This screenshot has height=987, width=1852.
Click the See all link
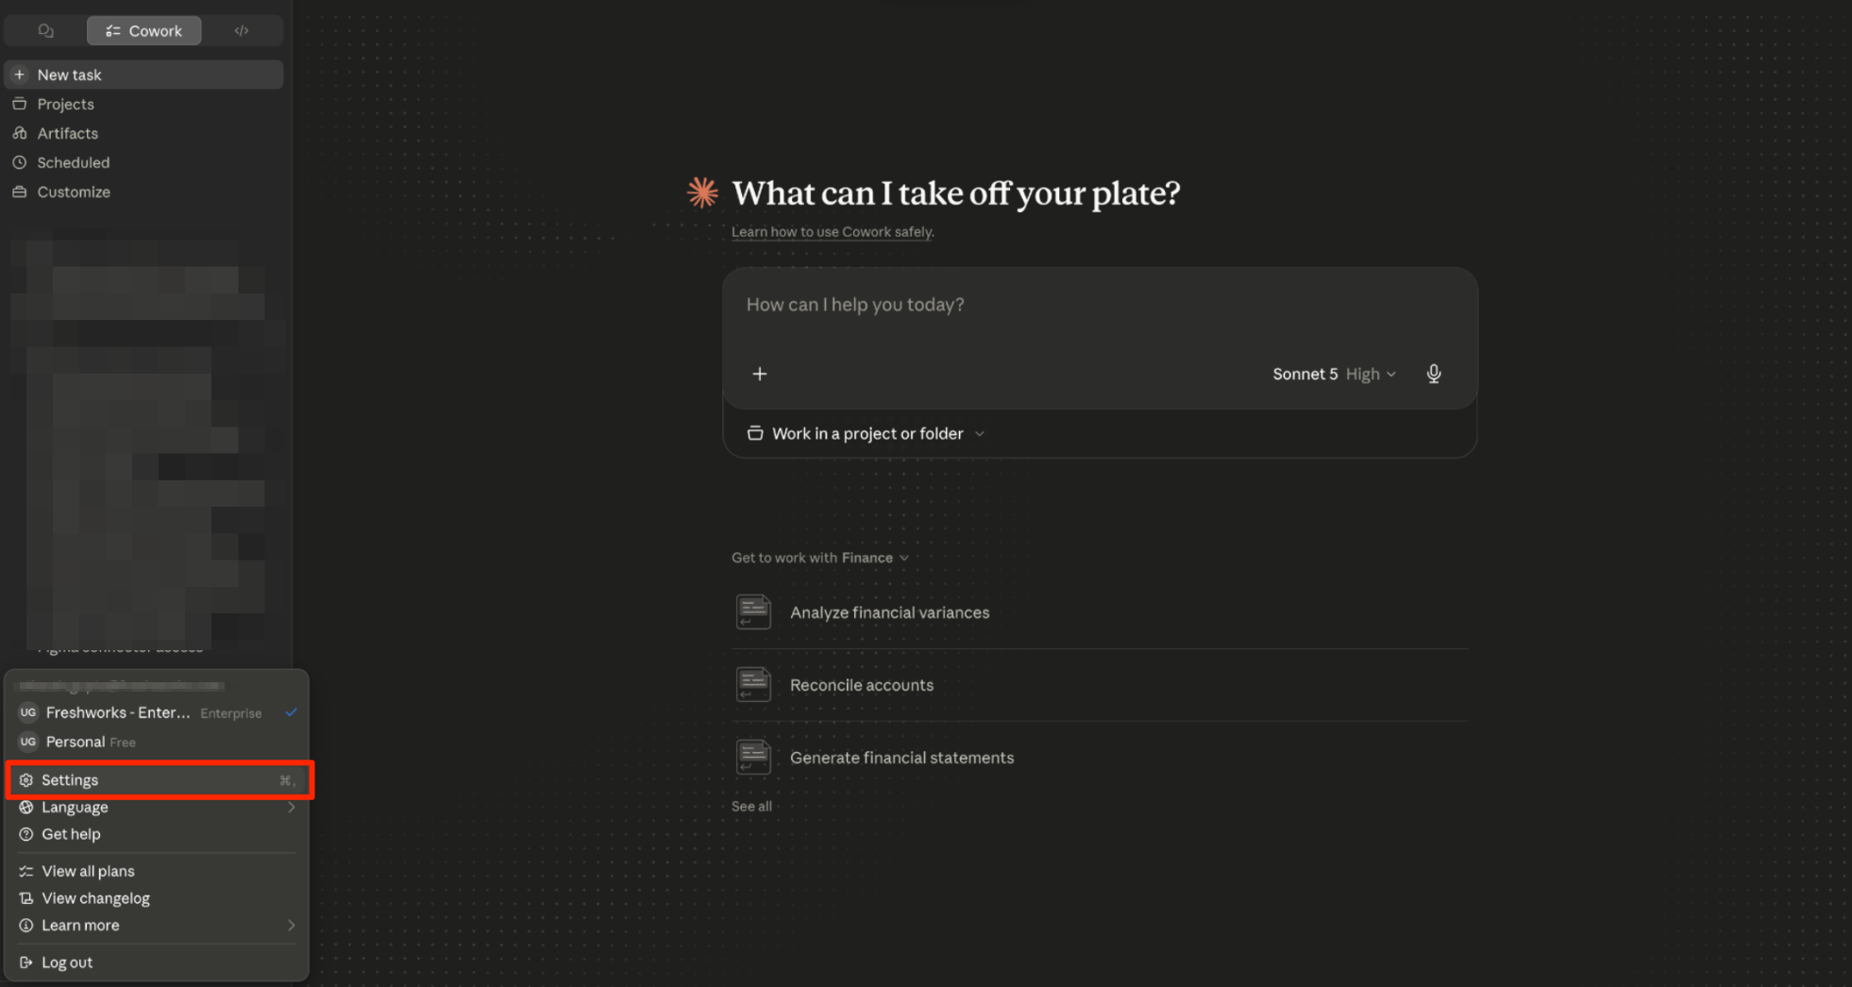pyautogui.click(x=751, y=806)
